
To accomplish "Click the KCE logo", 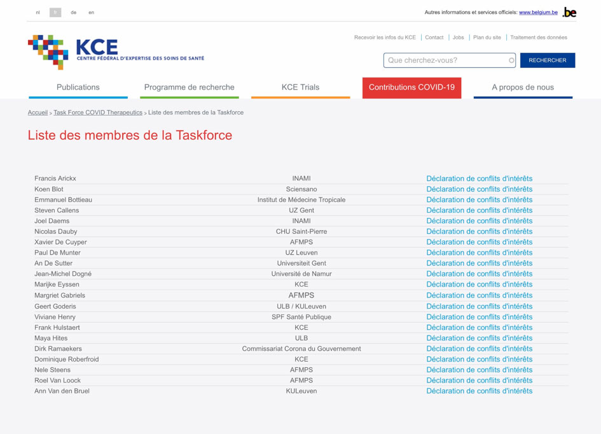I will click(x=116, y=51).
